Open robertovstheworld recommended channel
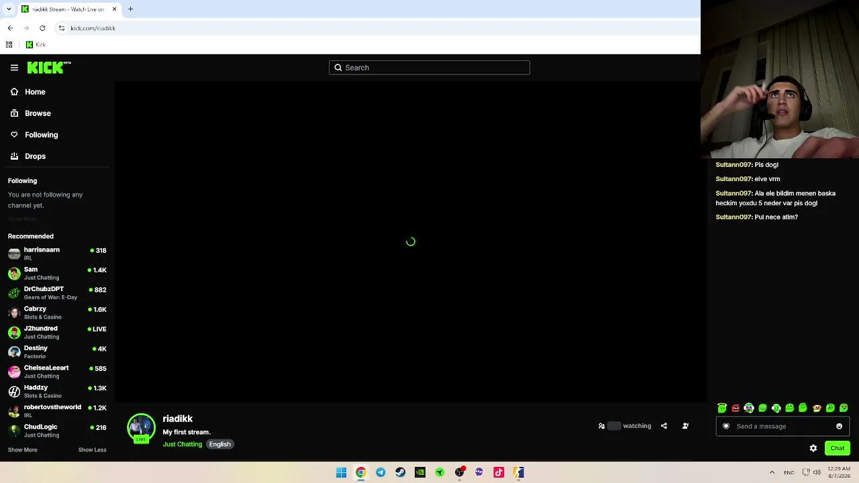 57,411
